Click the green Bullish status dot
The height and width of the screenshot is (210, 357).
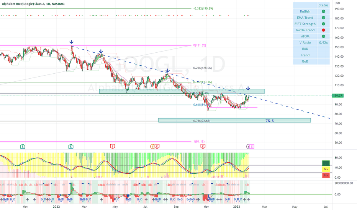323,11
